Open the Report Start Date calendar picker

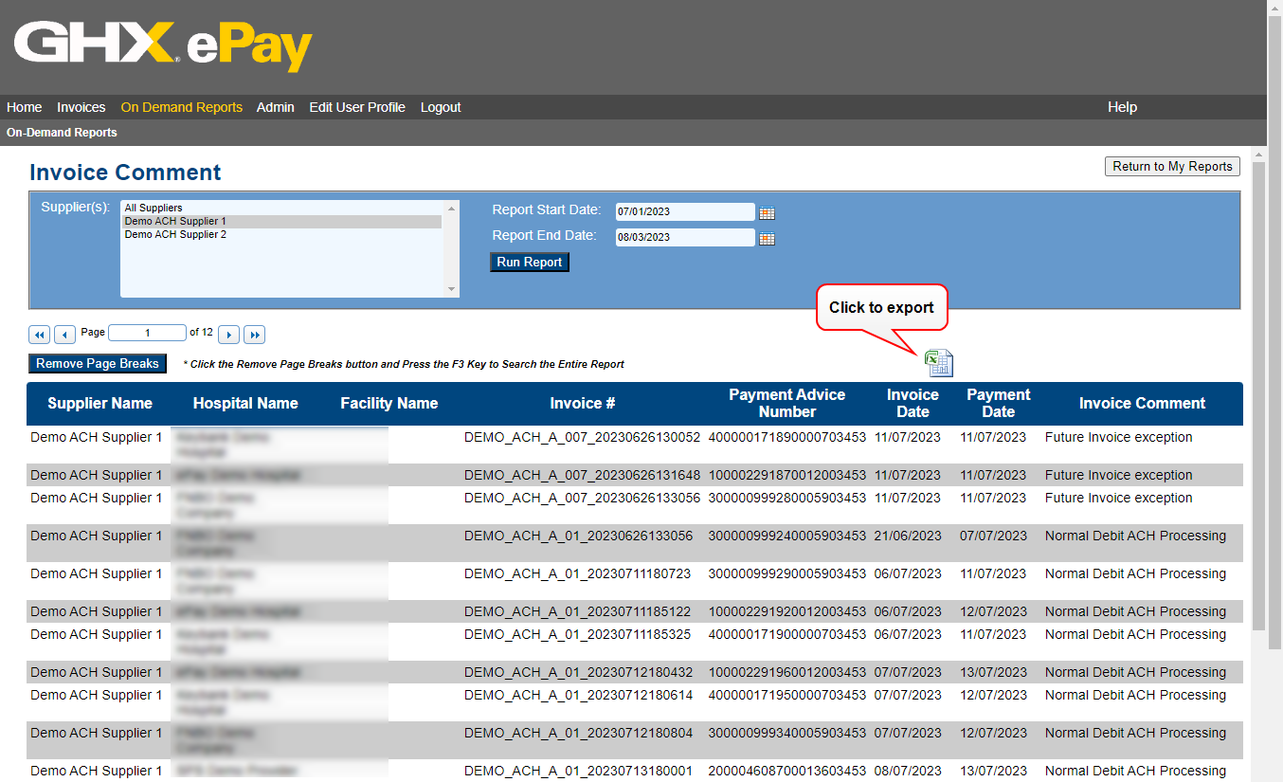[767, 213]
